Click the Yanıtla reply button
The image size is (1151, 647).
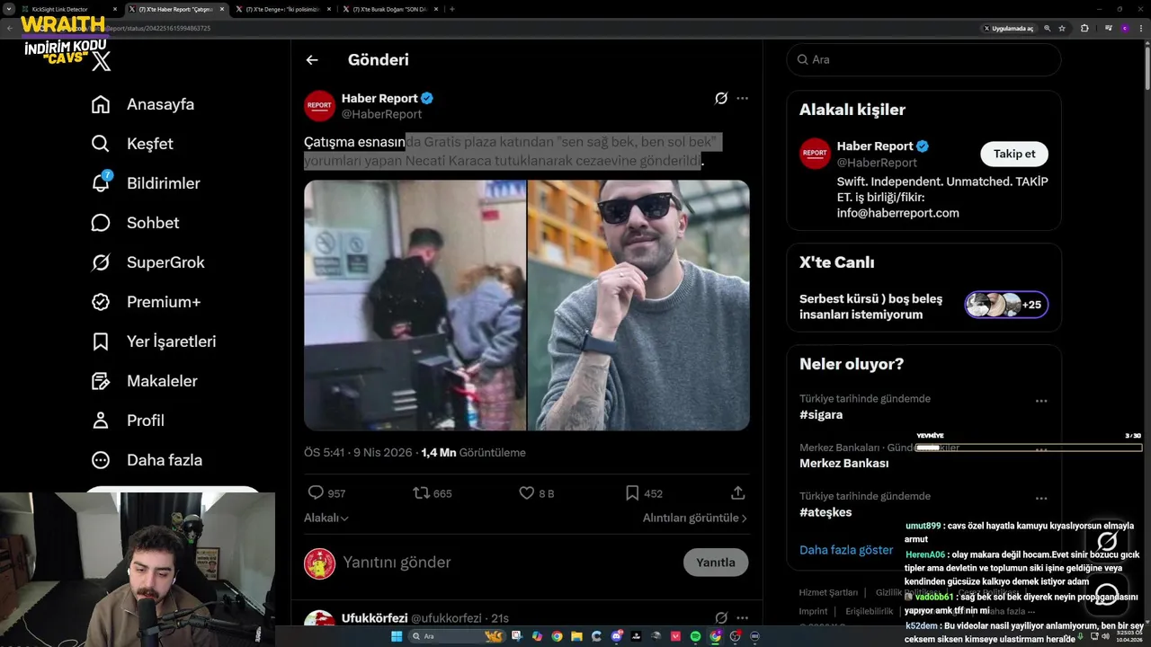pos(716,563)
